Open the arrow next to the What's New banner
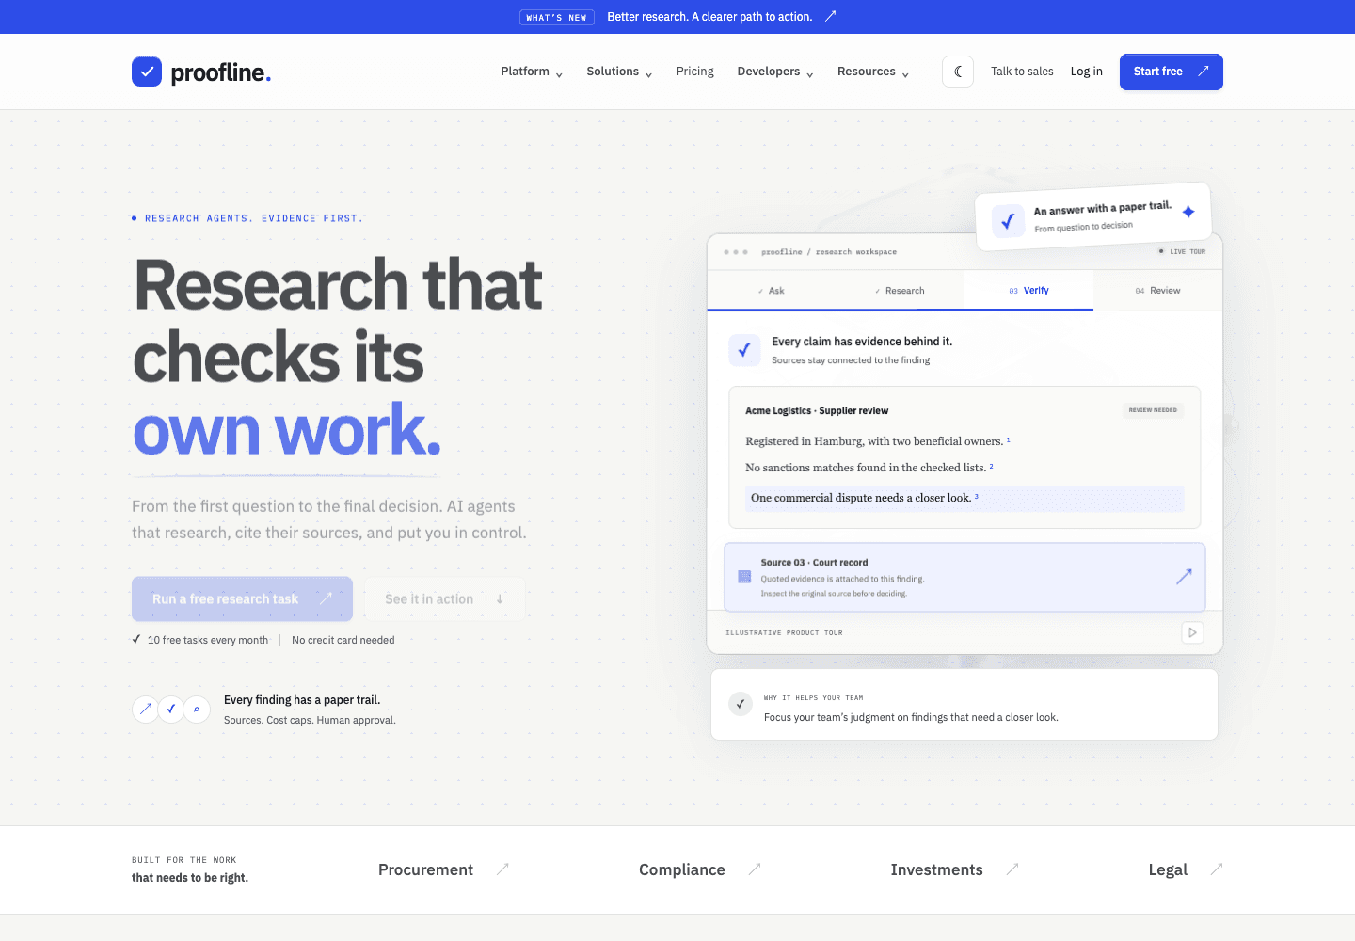 point(831,16)
